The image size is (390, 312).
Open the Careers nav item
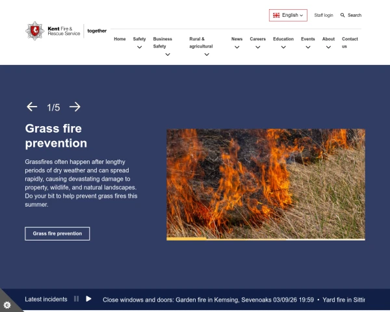[x=257, y=39]
